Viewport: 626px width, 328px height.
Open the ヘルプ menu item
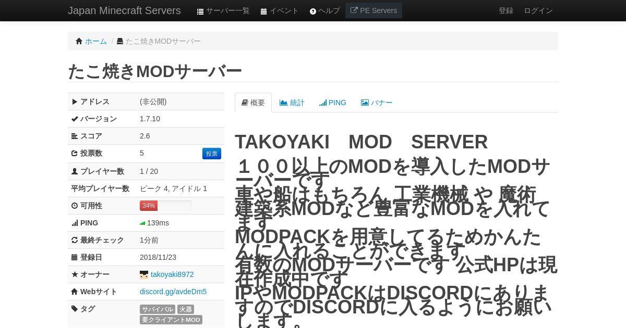[324, 10]
